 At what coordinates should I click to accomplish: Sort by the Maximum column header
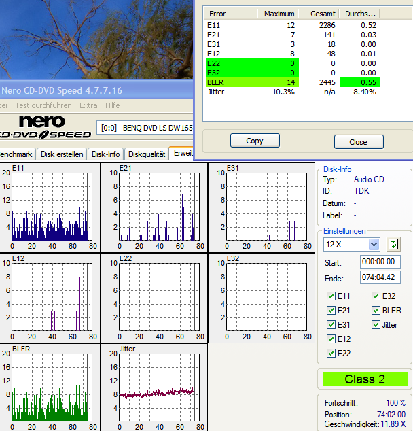(279, 13)
